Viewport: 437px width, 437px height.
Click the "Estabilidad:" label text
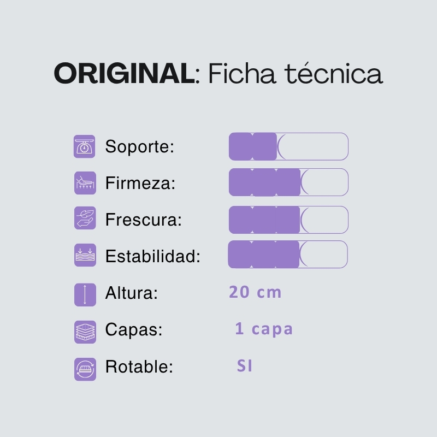[x=153, y=256]
